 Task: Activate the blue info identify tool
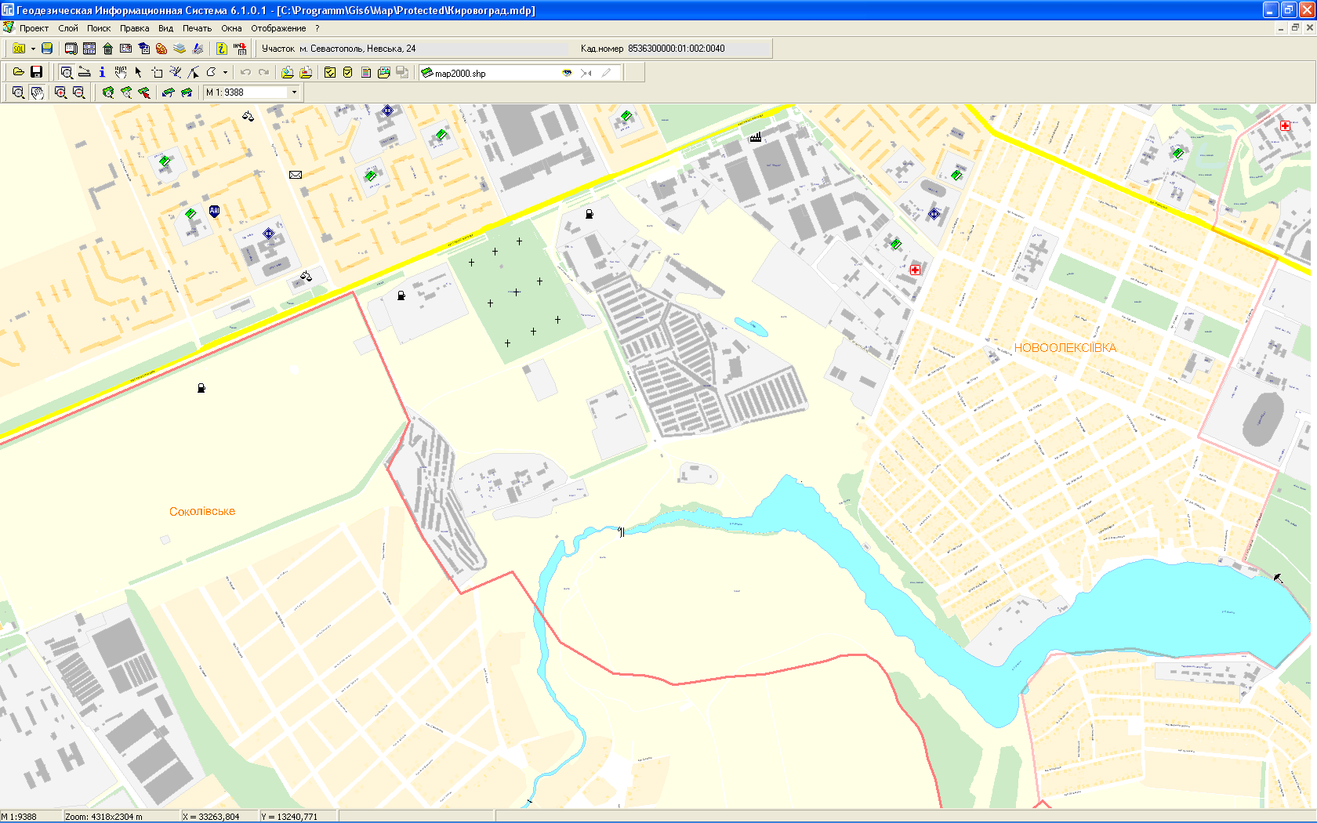102,72
